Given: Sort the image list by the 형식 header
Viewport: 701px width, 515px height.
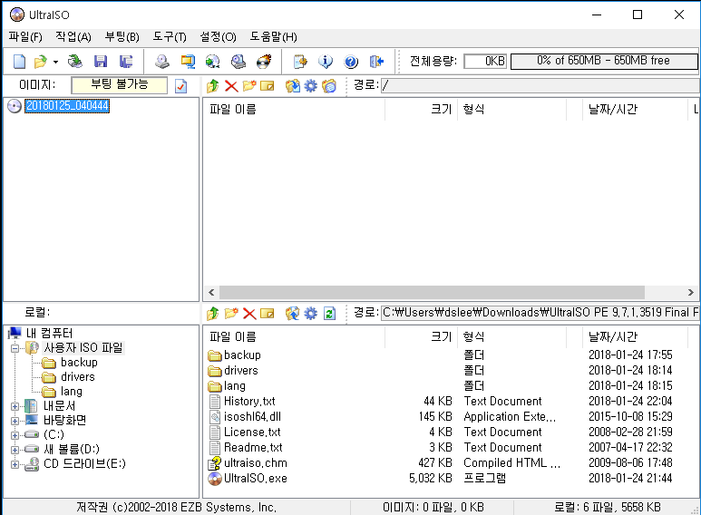Looking at the screenshot, I should [511, 109].
